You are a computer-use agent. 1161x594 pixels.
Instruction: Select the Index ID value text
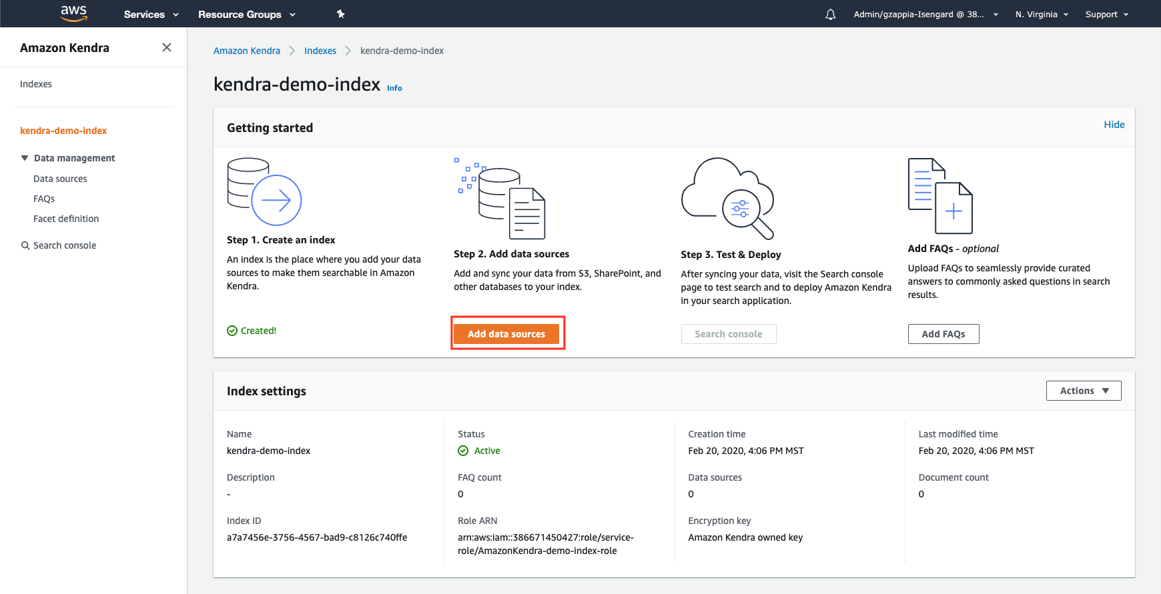(x=317, y=537)
